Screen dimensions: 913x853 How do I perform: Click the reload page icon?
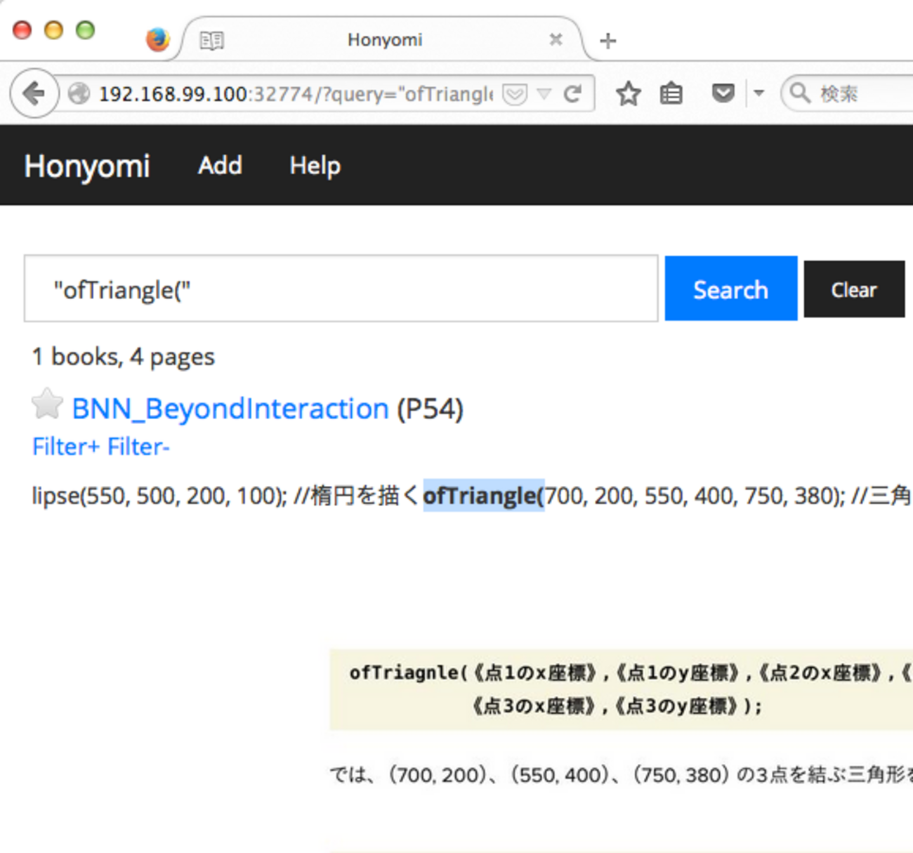click(573, 93)
